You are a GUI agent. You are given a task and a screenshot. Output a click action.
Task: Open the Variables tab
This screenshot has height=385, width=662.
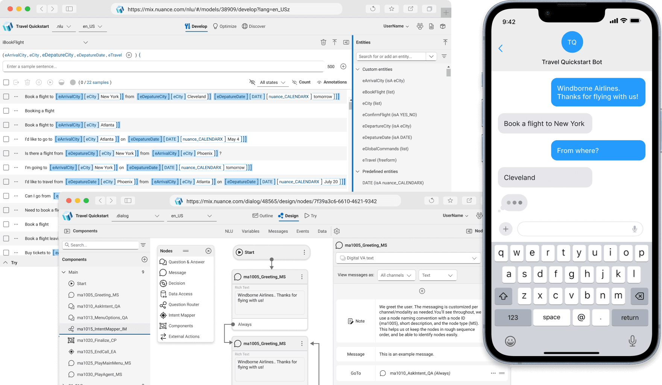tap(251, 231)
